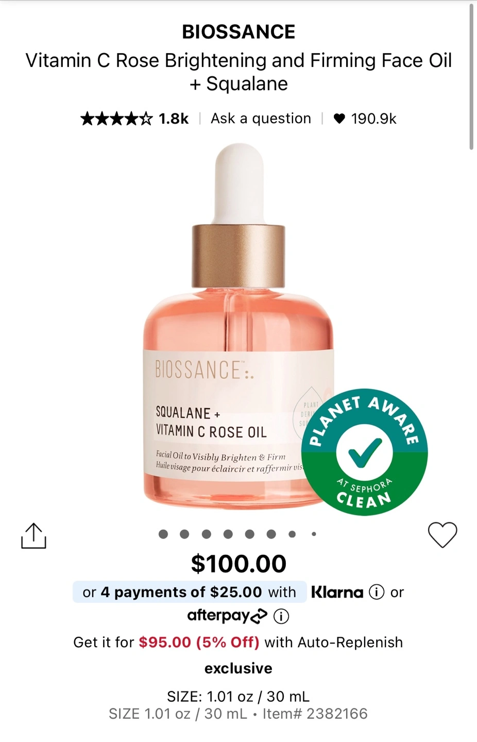Select the second image carousel dot
Viewport: 477px width, 742px height.
[x=184, y=534]
